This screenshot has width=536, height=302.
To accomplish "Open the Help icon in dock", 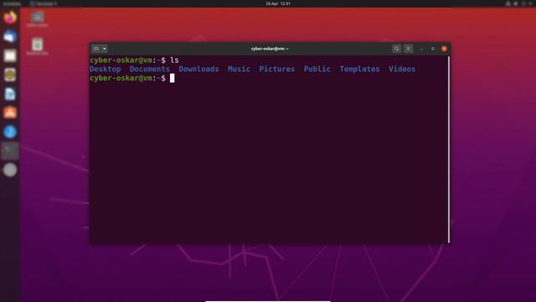I will click(10, 132).
